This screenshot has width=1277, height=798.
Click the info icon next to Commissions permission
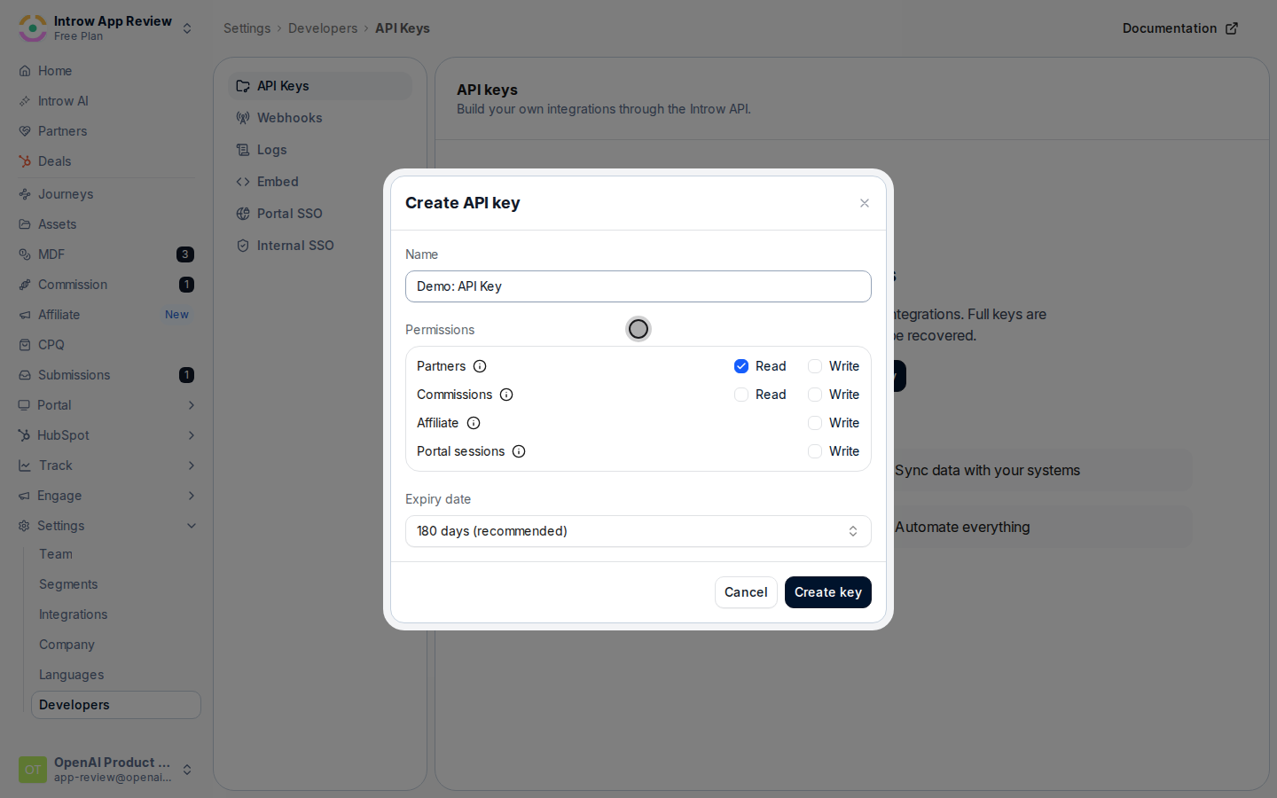pyautogui.click(x=506, y=395)
